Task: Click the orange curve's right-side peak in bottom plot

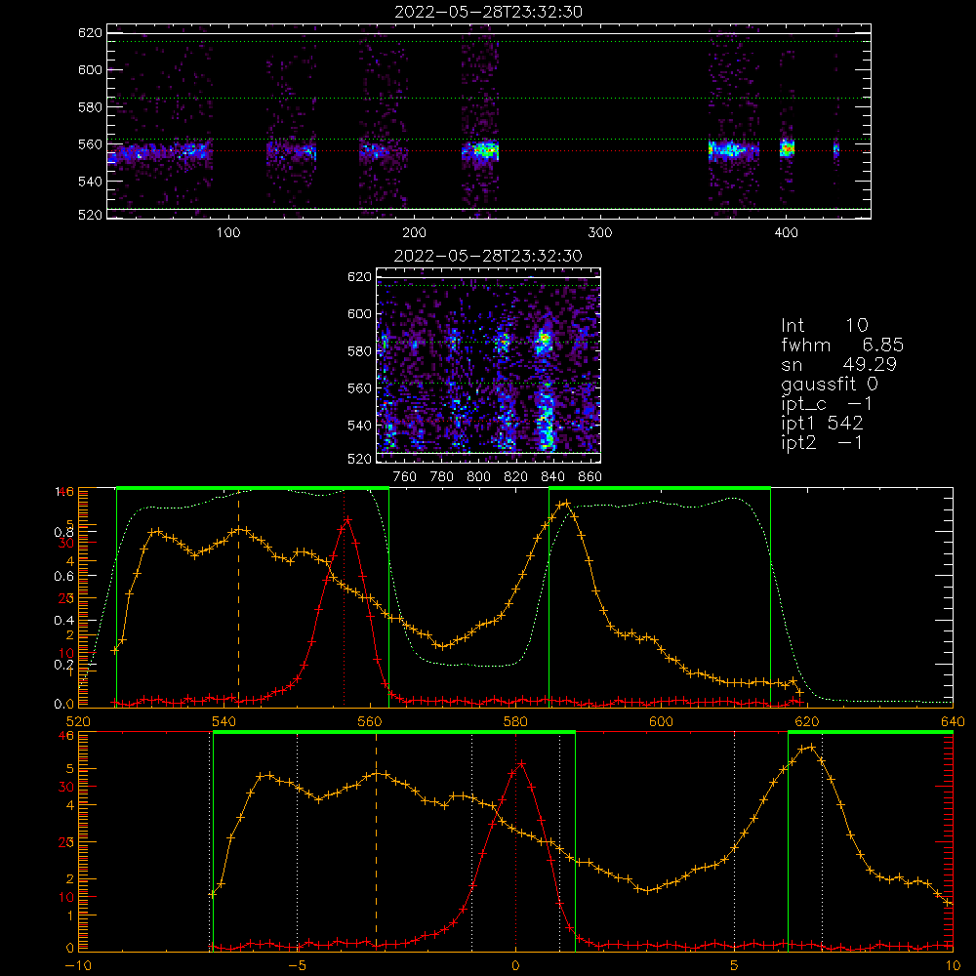Action: [809, 747]
